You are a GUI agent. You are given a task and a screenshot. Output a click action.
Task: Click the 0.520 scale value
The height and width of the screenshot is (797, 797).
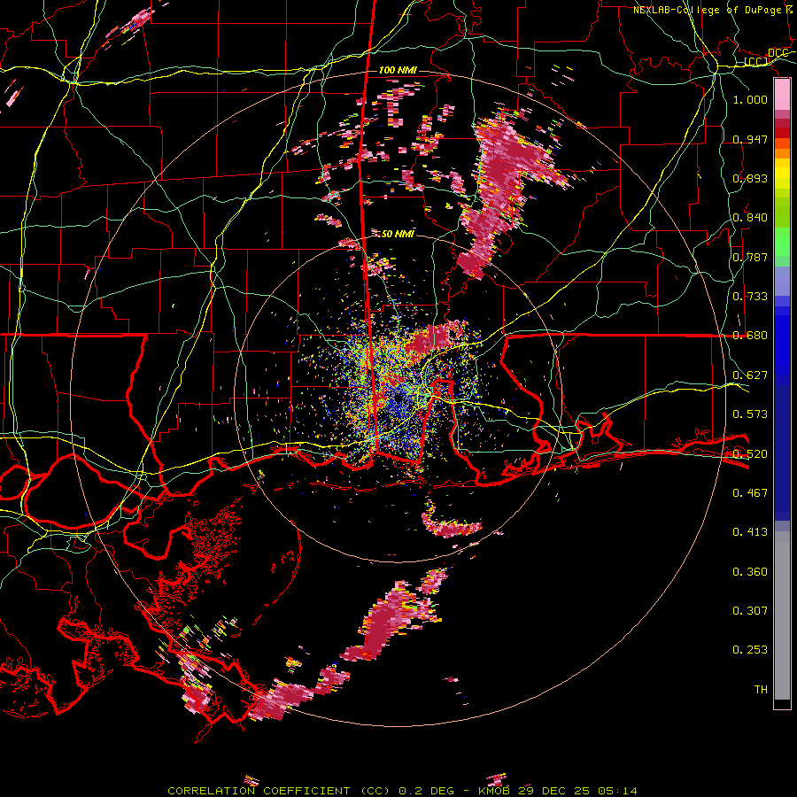pos(750,454)
